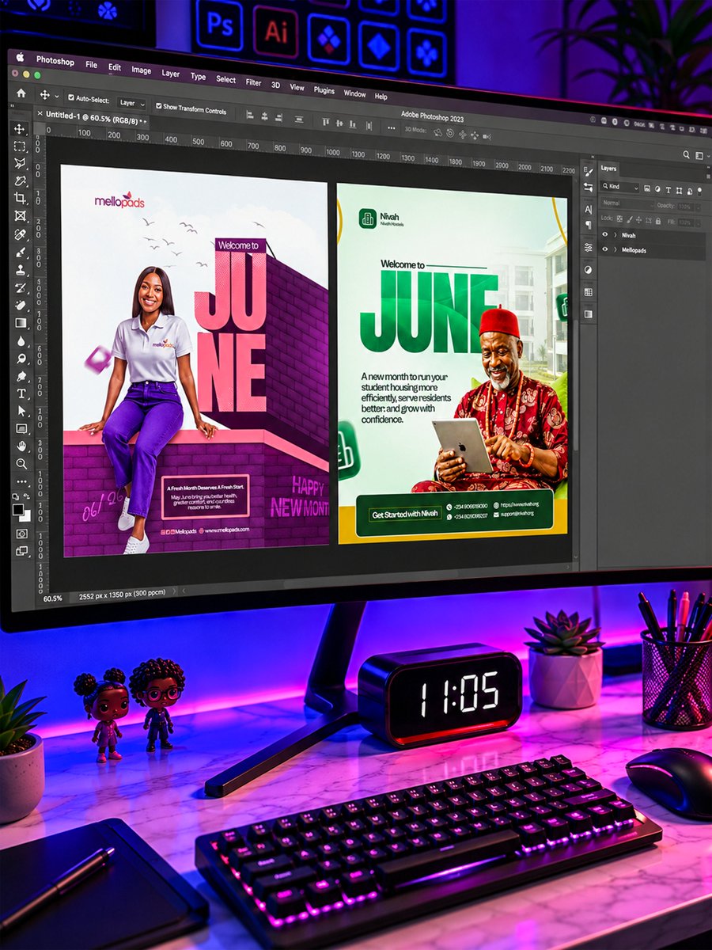Select the Clone Stamp tool
Viewport: 712px width, 950px height.
pos(20,270)
